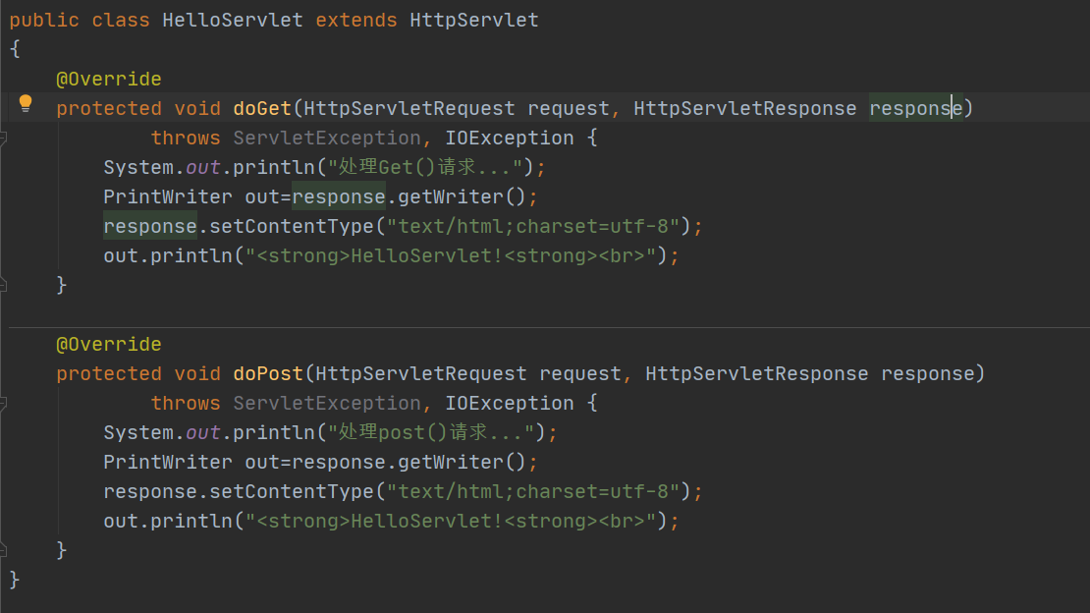Click setContentType inside the doPost method
The width and height of the screenshot is (1090, 613).
pyautogui.click(x=292, y=491)
